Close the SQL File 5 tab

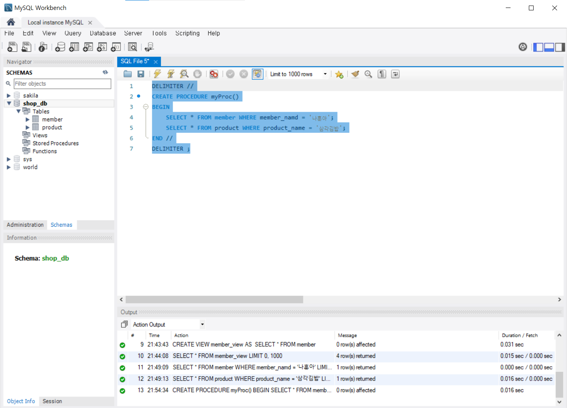(x=155, y=62)
